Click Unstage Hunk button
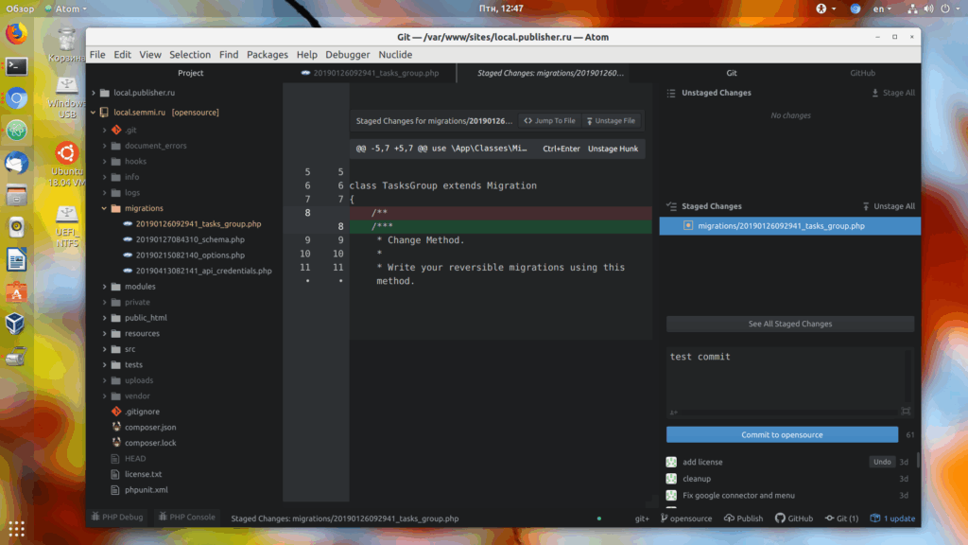 (x=613, y=149)
